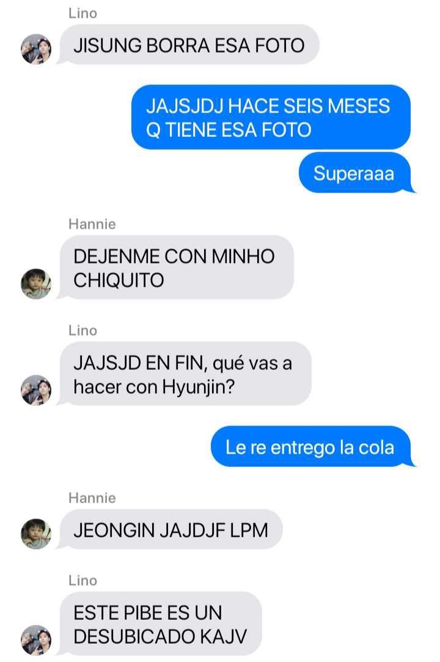Tap Lino's avatar beside 'JISUNG BORRA ESA FOTO'
The width and height of the screenshot is (440, 662).
click(36, 49)
